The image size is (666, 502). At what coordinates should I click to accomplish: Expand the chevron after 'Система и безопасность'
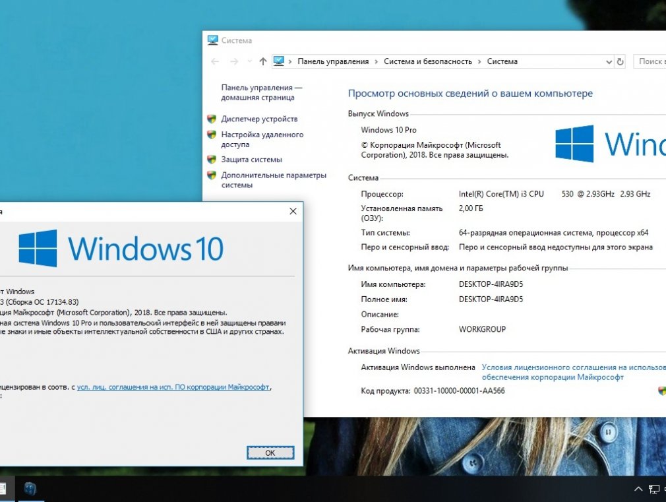coord(479,61)
